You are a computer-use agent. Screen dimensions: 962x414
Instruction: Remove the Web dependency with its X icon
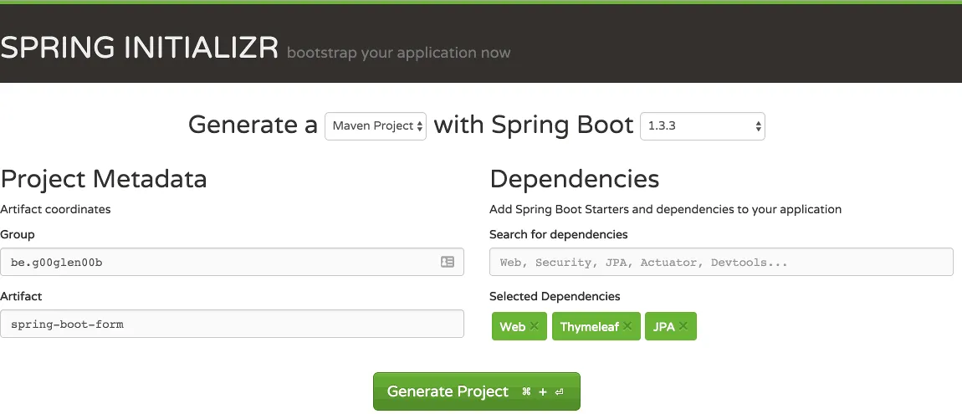535,326
